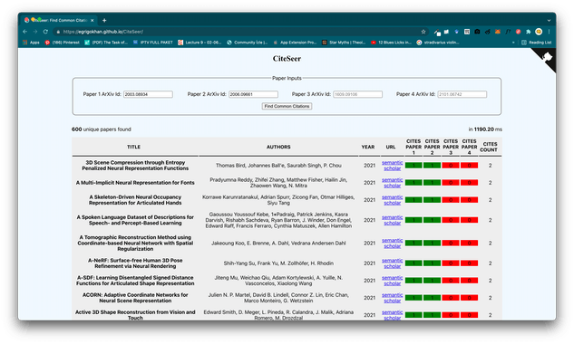Click red Paper 3 cell for A-NeRF row
574x344 pixels.
pos(451,263)
